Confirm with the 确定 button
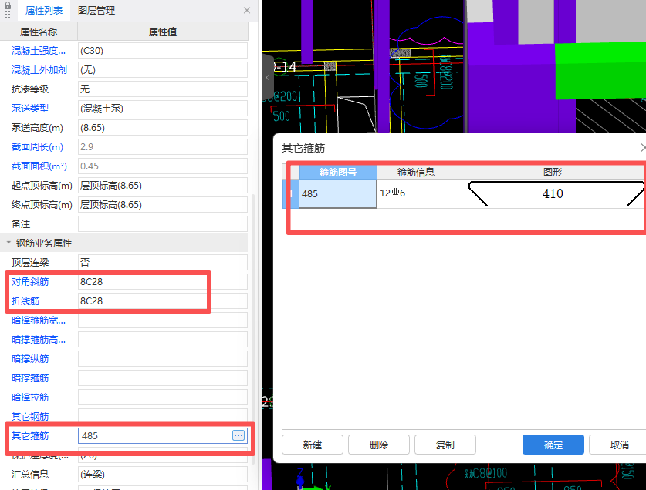 pos(553,445)
